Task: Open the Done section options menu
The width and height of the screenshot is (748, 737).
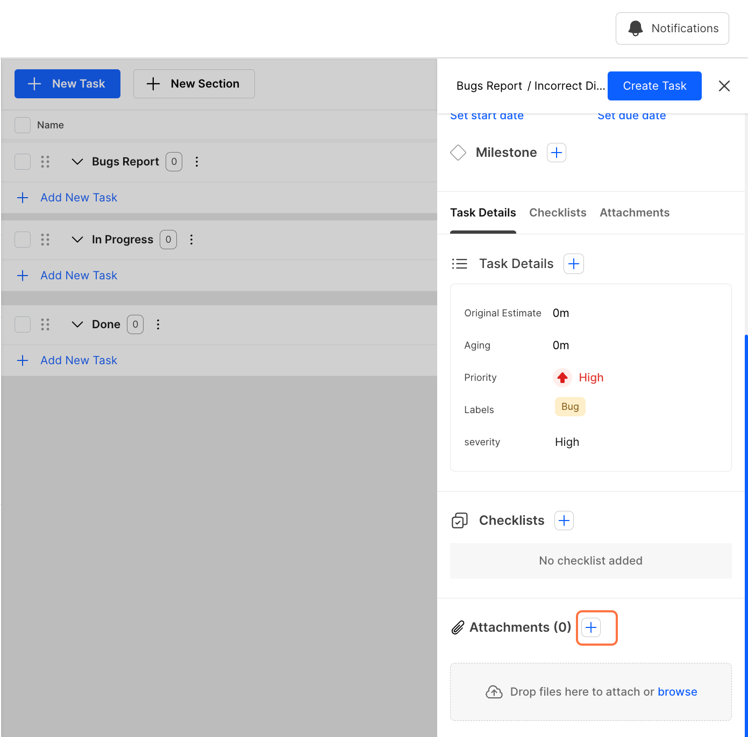Action: pyautogui.click(x=158, y=324)
